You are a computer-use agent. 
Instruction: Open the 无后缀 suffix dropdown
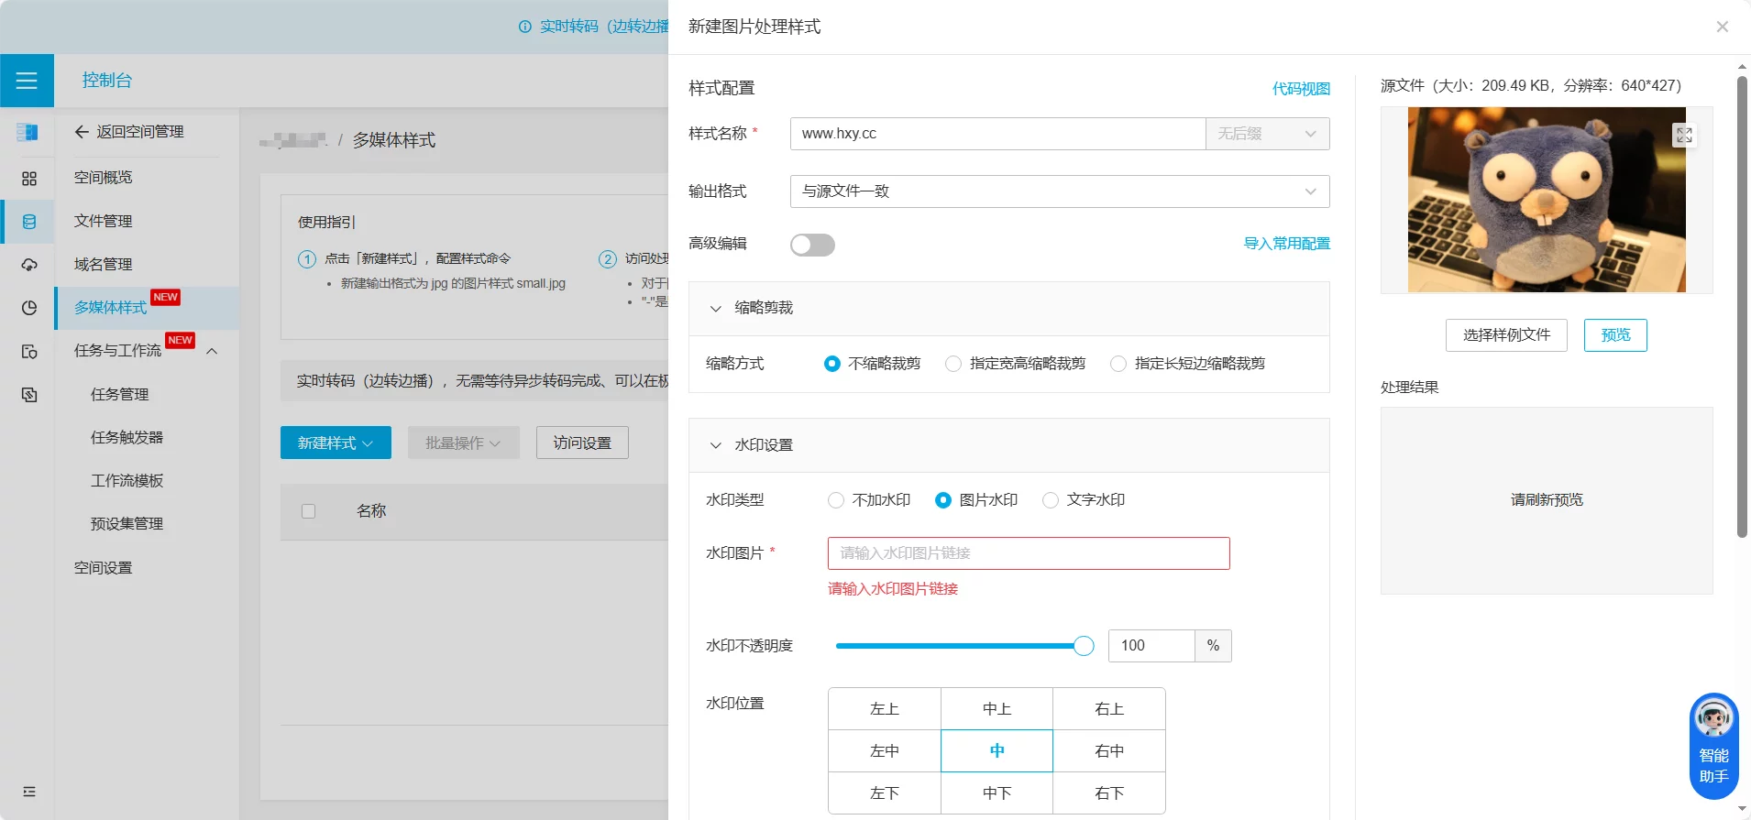pyautogui.click(x=1267, y=134)
